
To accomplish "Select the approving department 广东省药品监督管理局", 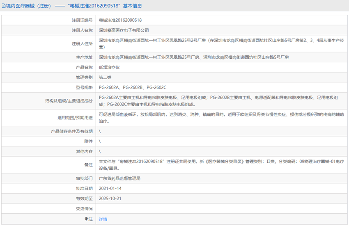I will (x=119, y=178).
